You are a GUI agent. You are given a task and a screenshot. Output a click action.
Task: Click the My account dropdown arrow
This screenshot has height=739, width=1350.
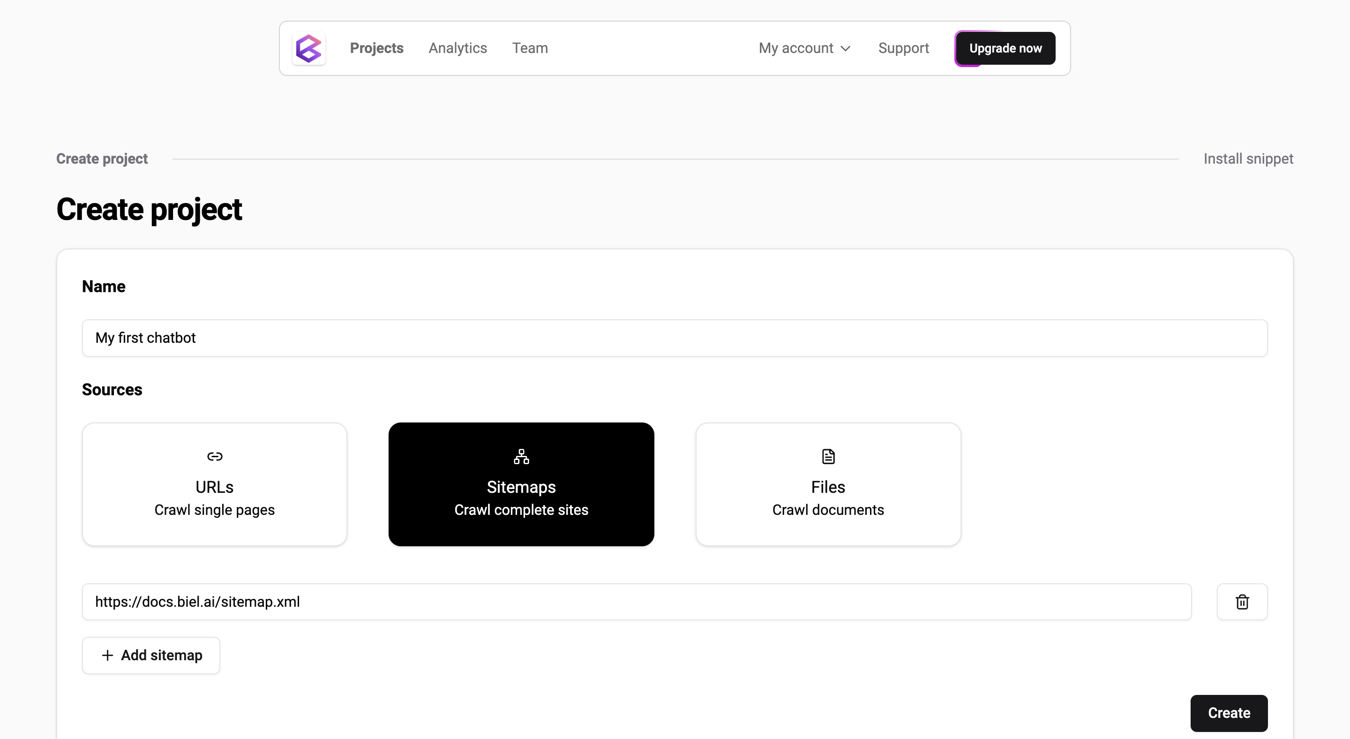pos(847,47)
